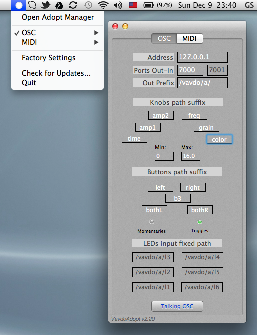This screenshot has width=257, height=335.
Task: Click the Address field showing 127.0.0.1
Action: point(202,57)
